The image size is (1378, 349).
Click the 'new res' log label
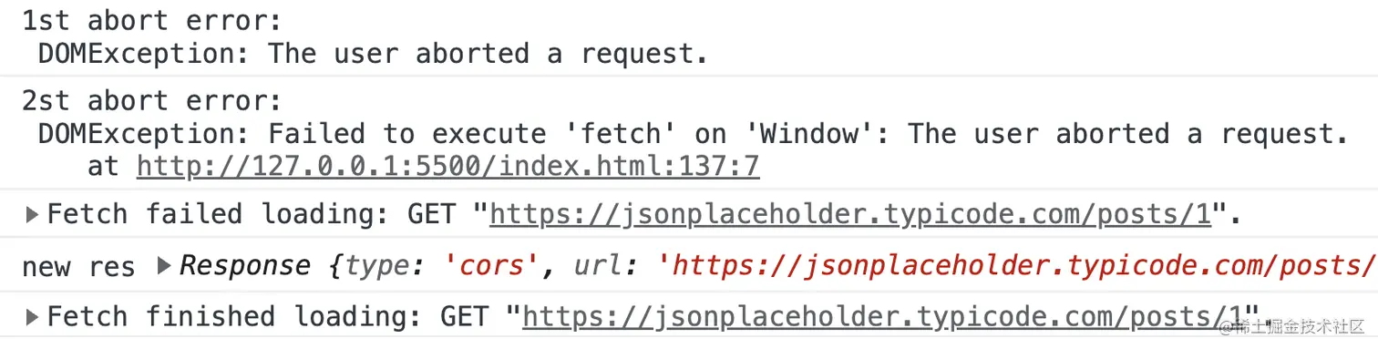(78, 267)
